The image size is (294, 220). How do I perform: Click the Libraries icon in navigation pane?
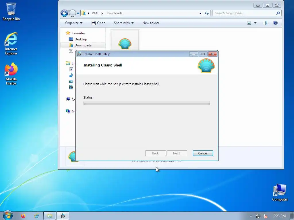pos(68,63)
